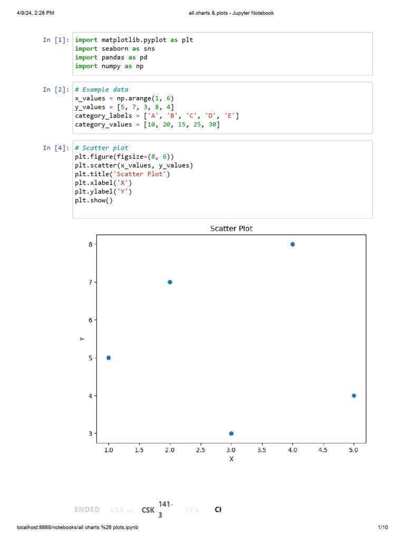Click the 4.5 x-axis tick label

tap(323, 450)
